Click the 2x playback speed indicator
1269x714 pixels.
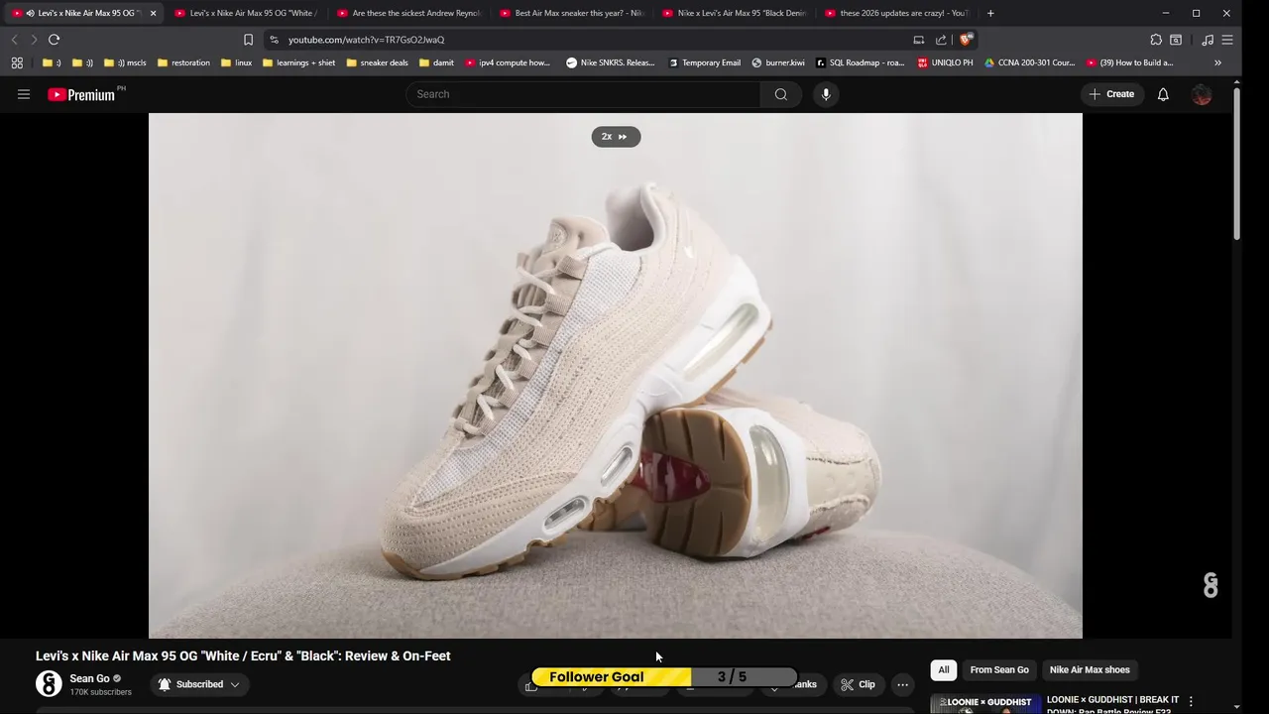click(616, 137)
